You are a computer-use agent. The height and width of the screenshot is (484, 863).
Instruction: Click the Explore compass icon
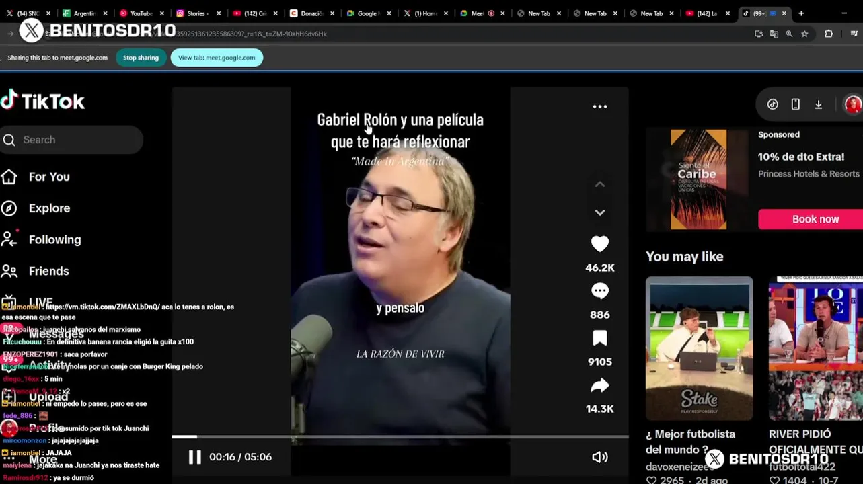click(x=9, y=208)
